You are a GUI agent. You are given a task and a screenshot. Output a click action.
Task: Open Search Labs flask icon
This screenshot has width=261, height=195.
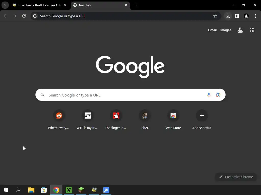(x=240, y=30)
